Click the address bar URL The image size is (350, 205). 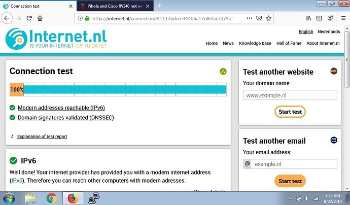(163, 18)
